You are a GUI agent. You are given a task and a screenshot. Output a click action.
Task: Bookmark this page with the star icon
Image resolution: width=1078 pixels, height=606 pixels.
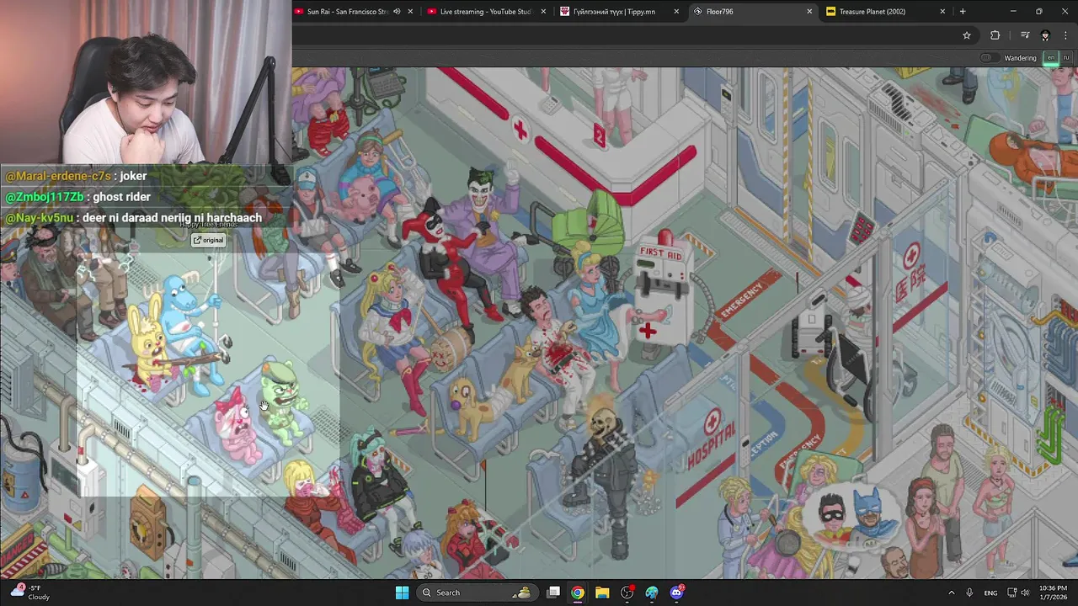967,35
